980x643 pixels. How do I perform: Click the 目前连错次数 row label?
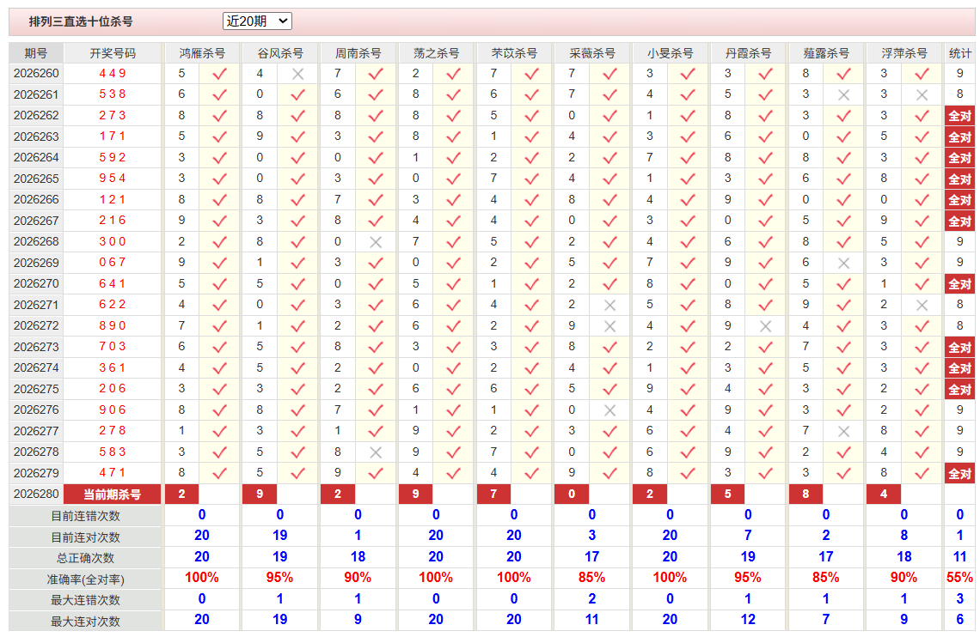(86, 516)
